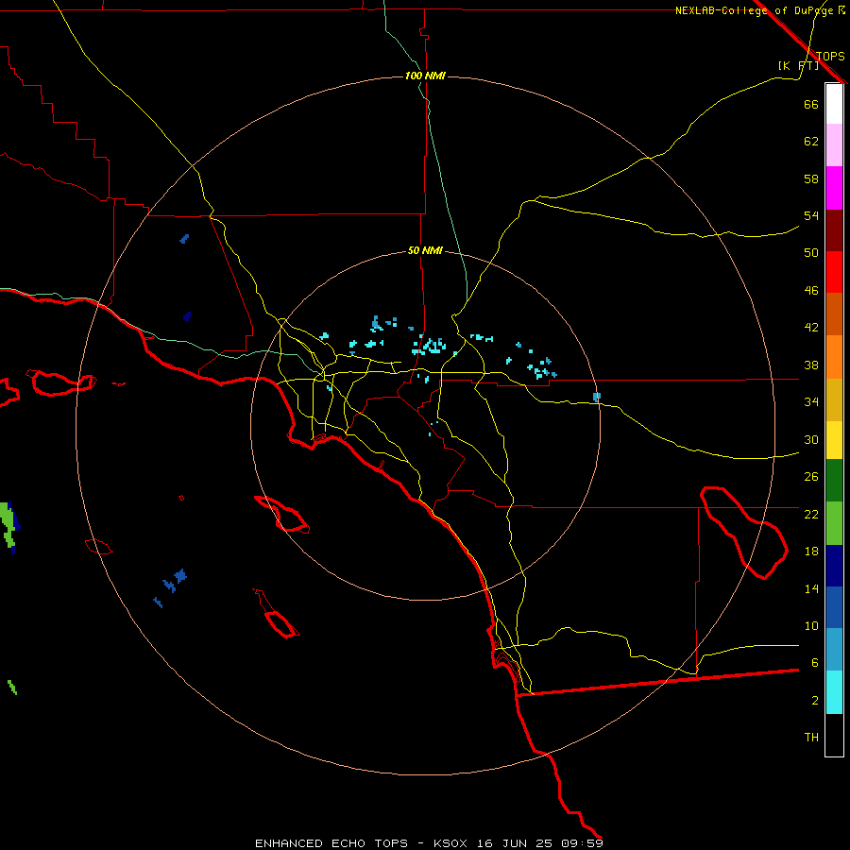
Task: Click the white swatch in the tops legend
Action: (834, 104)
